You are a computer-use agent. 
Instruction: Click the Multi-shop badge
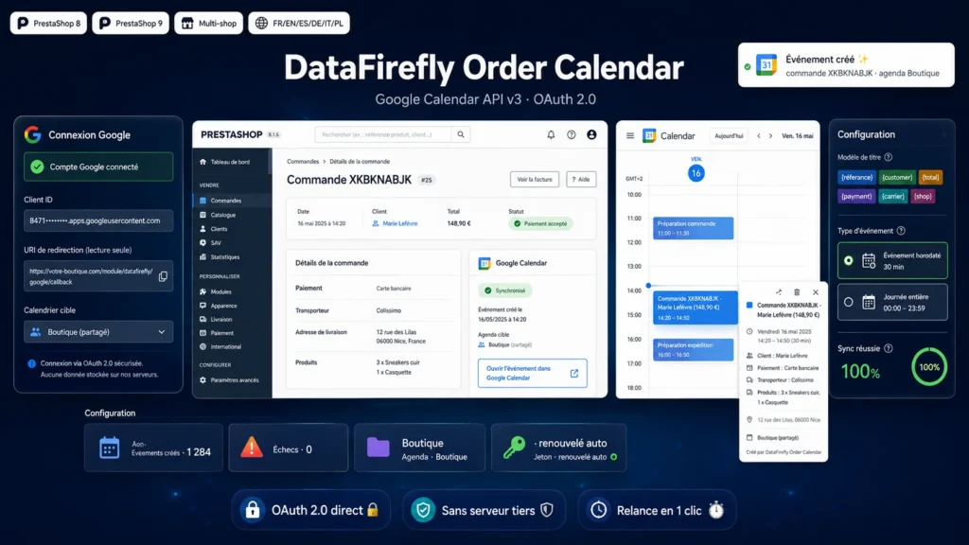coord(208,23)
